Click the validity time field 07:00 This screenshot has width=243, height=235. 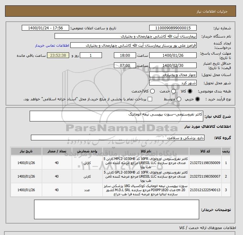[x=125, y=65]
